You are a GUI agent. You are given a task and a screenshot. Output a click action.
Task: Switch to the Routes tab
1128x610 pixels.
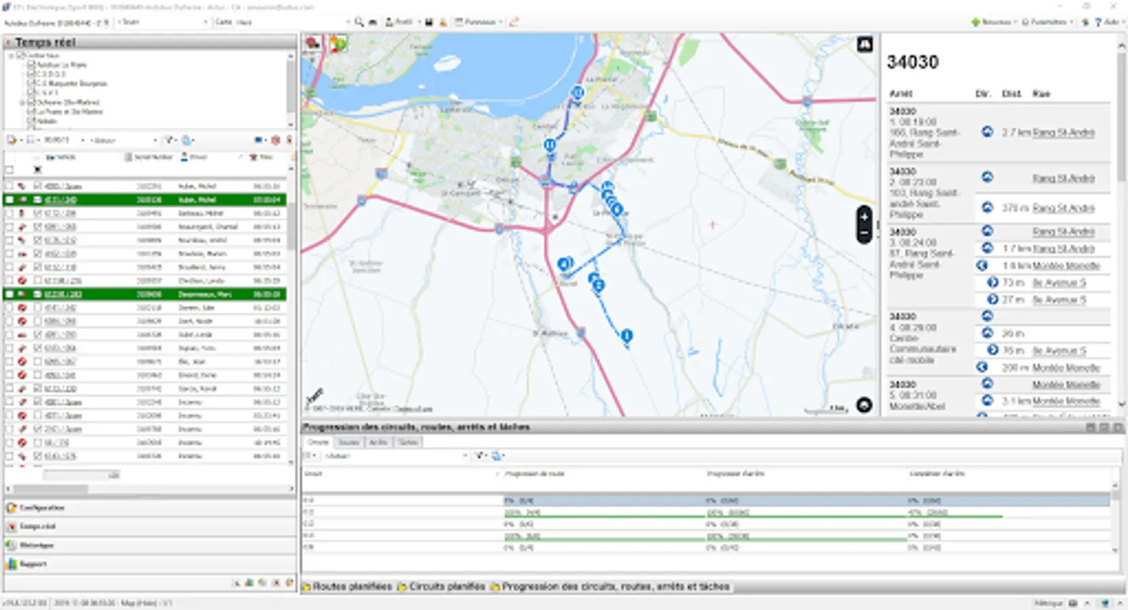pos(348,442)
